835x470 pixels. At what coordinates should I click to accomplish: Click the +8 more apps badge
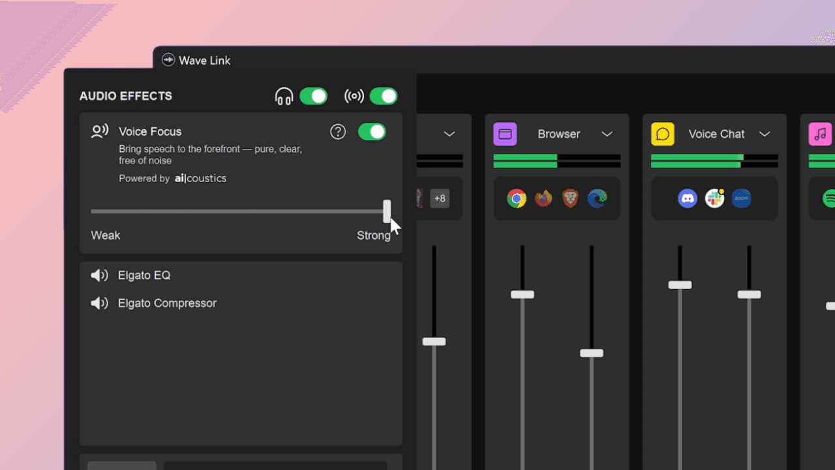tap(440, 198)
